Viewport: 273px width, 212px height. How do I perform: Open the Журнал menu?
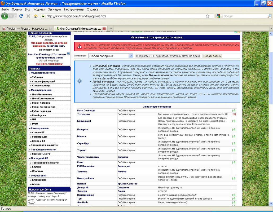pos(39,9)
